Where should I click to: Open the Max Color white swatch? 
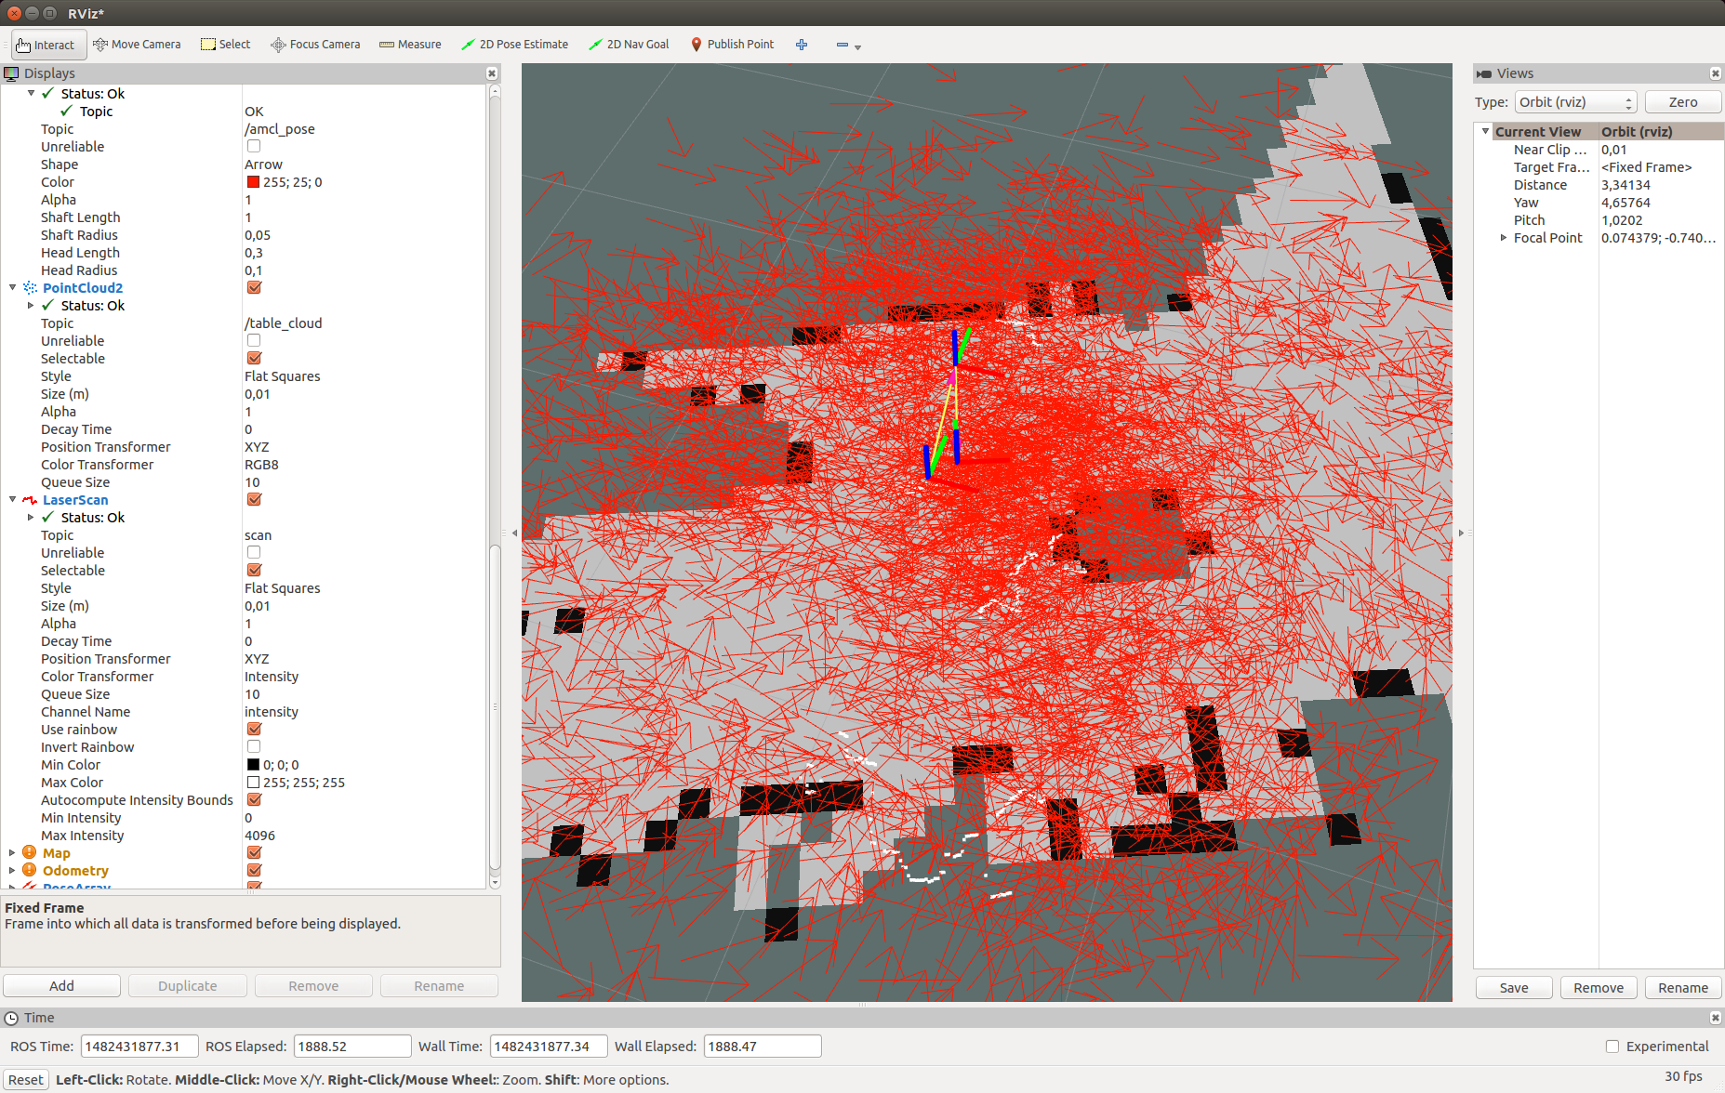pos(253,783)
